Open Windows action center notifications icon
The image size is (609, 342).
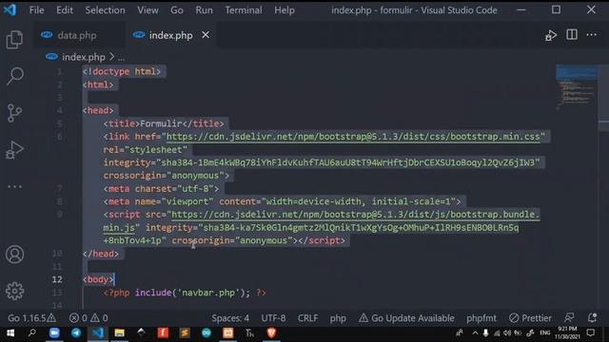(x=591, y=332)
